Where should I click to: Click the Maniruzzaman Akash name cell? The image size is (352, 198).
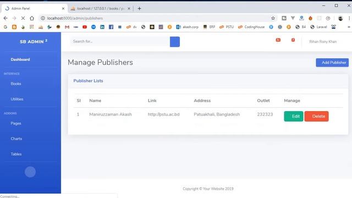(111, 114)
